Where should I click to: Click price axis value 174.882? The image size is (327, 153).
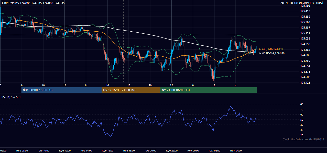tap(305, 50)
